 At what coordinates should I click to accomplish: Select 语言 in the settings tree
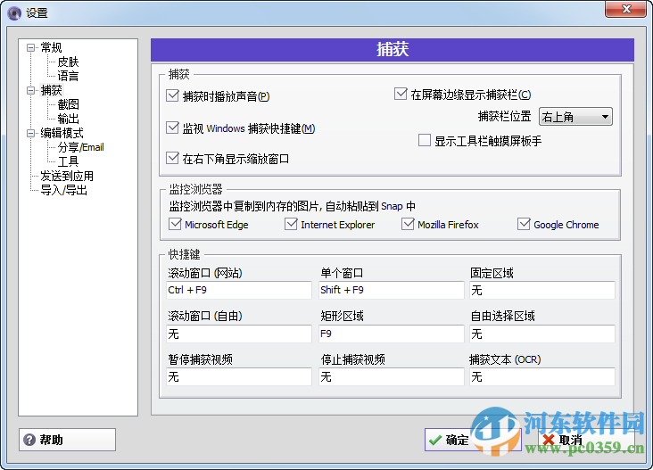(x=68, y=76)
